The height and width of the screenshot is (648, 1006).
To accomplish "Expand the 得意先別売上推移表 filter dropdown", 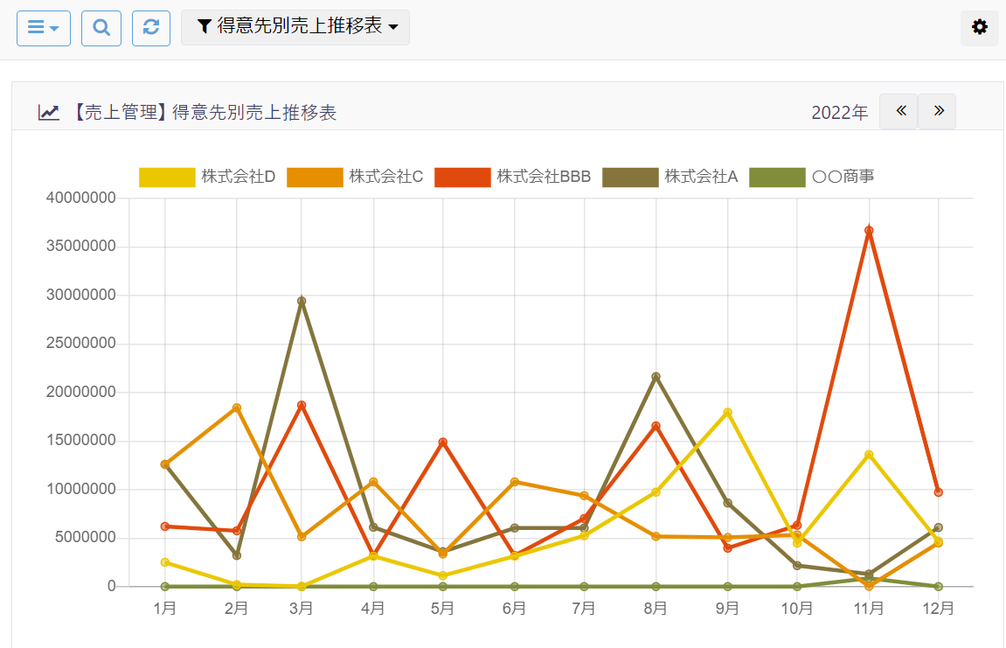I will [x=295, y=27].
